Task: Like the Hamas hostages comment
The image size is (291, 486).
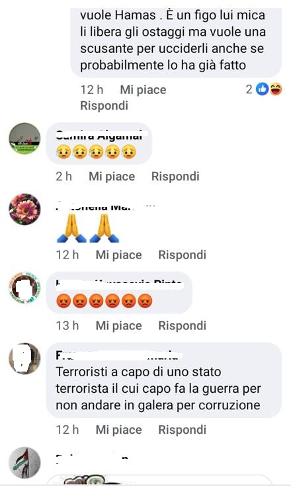Action: point(143,90)
